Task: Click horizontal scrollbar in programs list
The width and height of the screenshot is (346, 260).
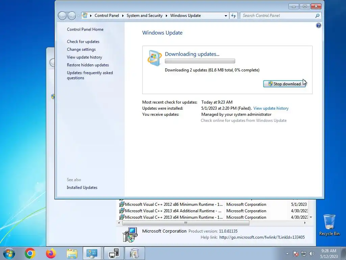Action: tap(186, 223)
